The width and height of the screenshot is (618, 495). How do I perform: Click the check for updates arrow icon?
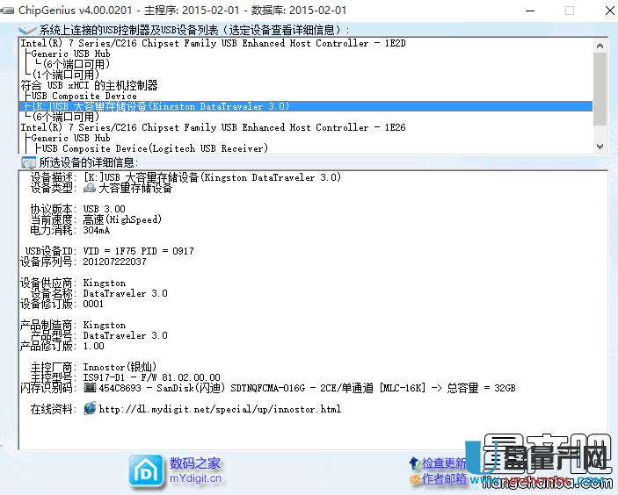coord(413,463)
